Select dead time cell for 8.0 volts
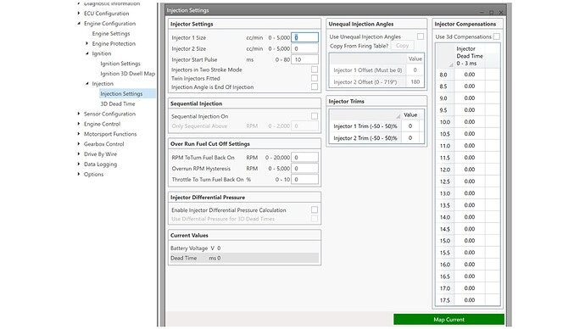The height and width of the screenshot is (329, 585). tap(470, 75)
